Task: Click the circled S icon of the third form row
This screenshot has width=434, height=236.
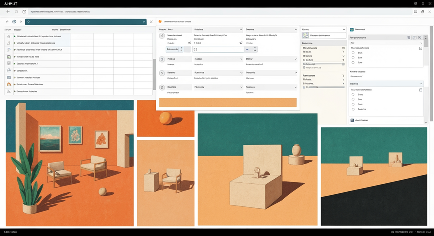Action: (162, 73)
